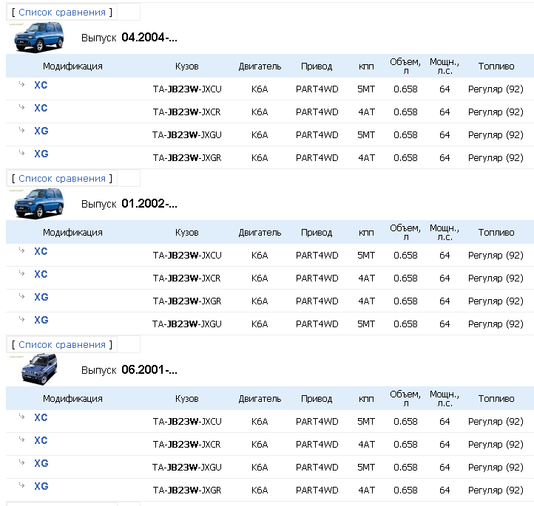Open XC modification with 4AT in 04.2004 section
The image size is (534, 506).
tap(41, 108)
